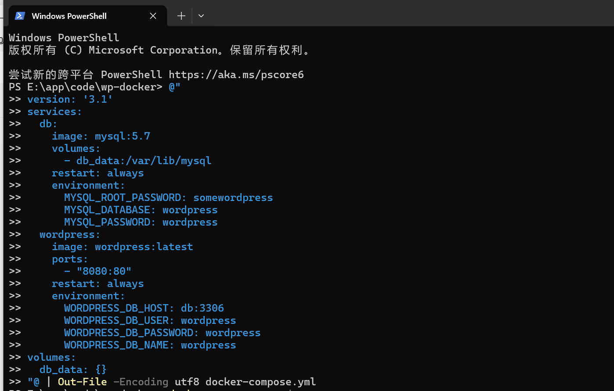The height and width of the screenshot is (391, 614).
Task: Click the image: mysql:5.7 text
Action: coord(101,136)
